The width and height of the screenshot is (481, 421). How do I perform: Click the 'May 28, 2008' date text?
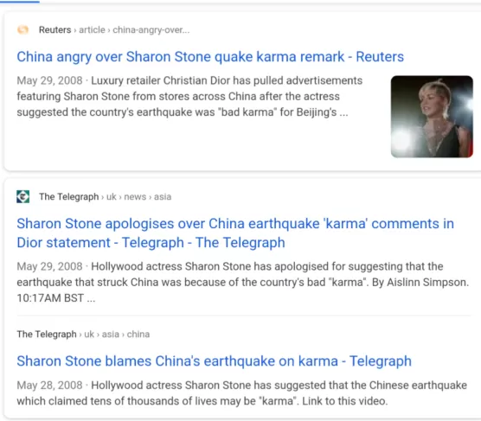tap(49, 386)
